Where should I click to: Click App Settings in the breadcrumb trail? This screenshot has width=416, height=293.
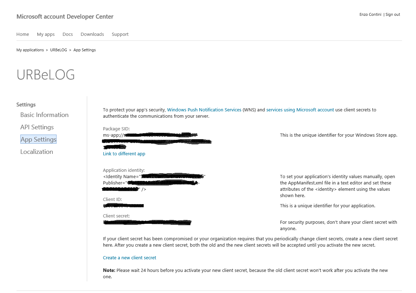click(84, 50)
